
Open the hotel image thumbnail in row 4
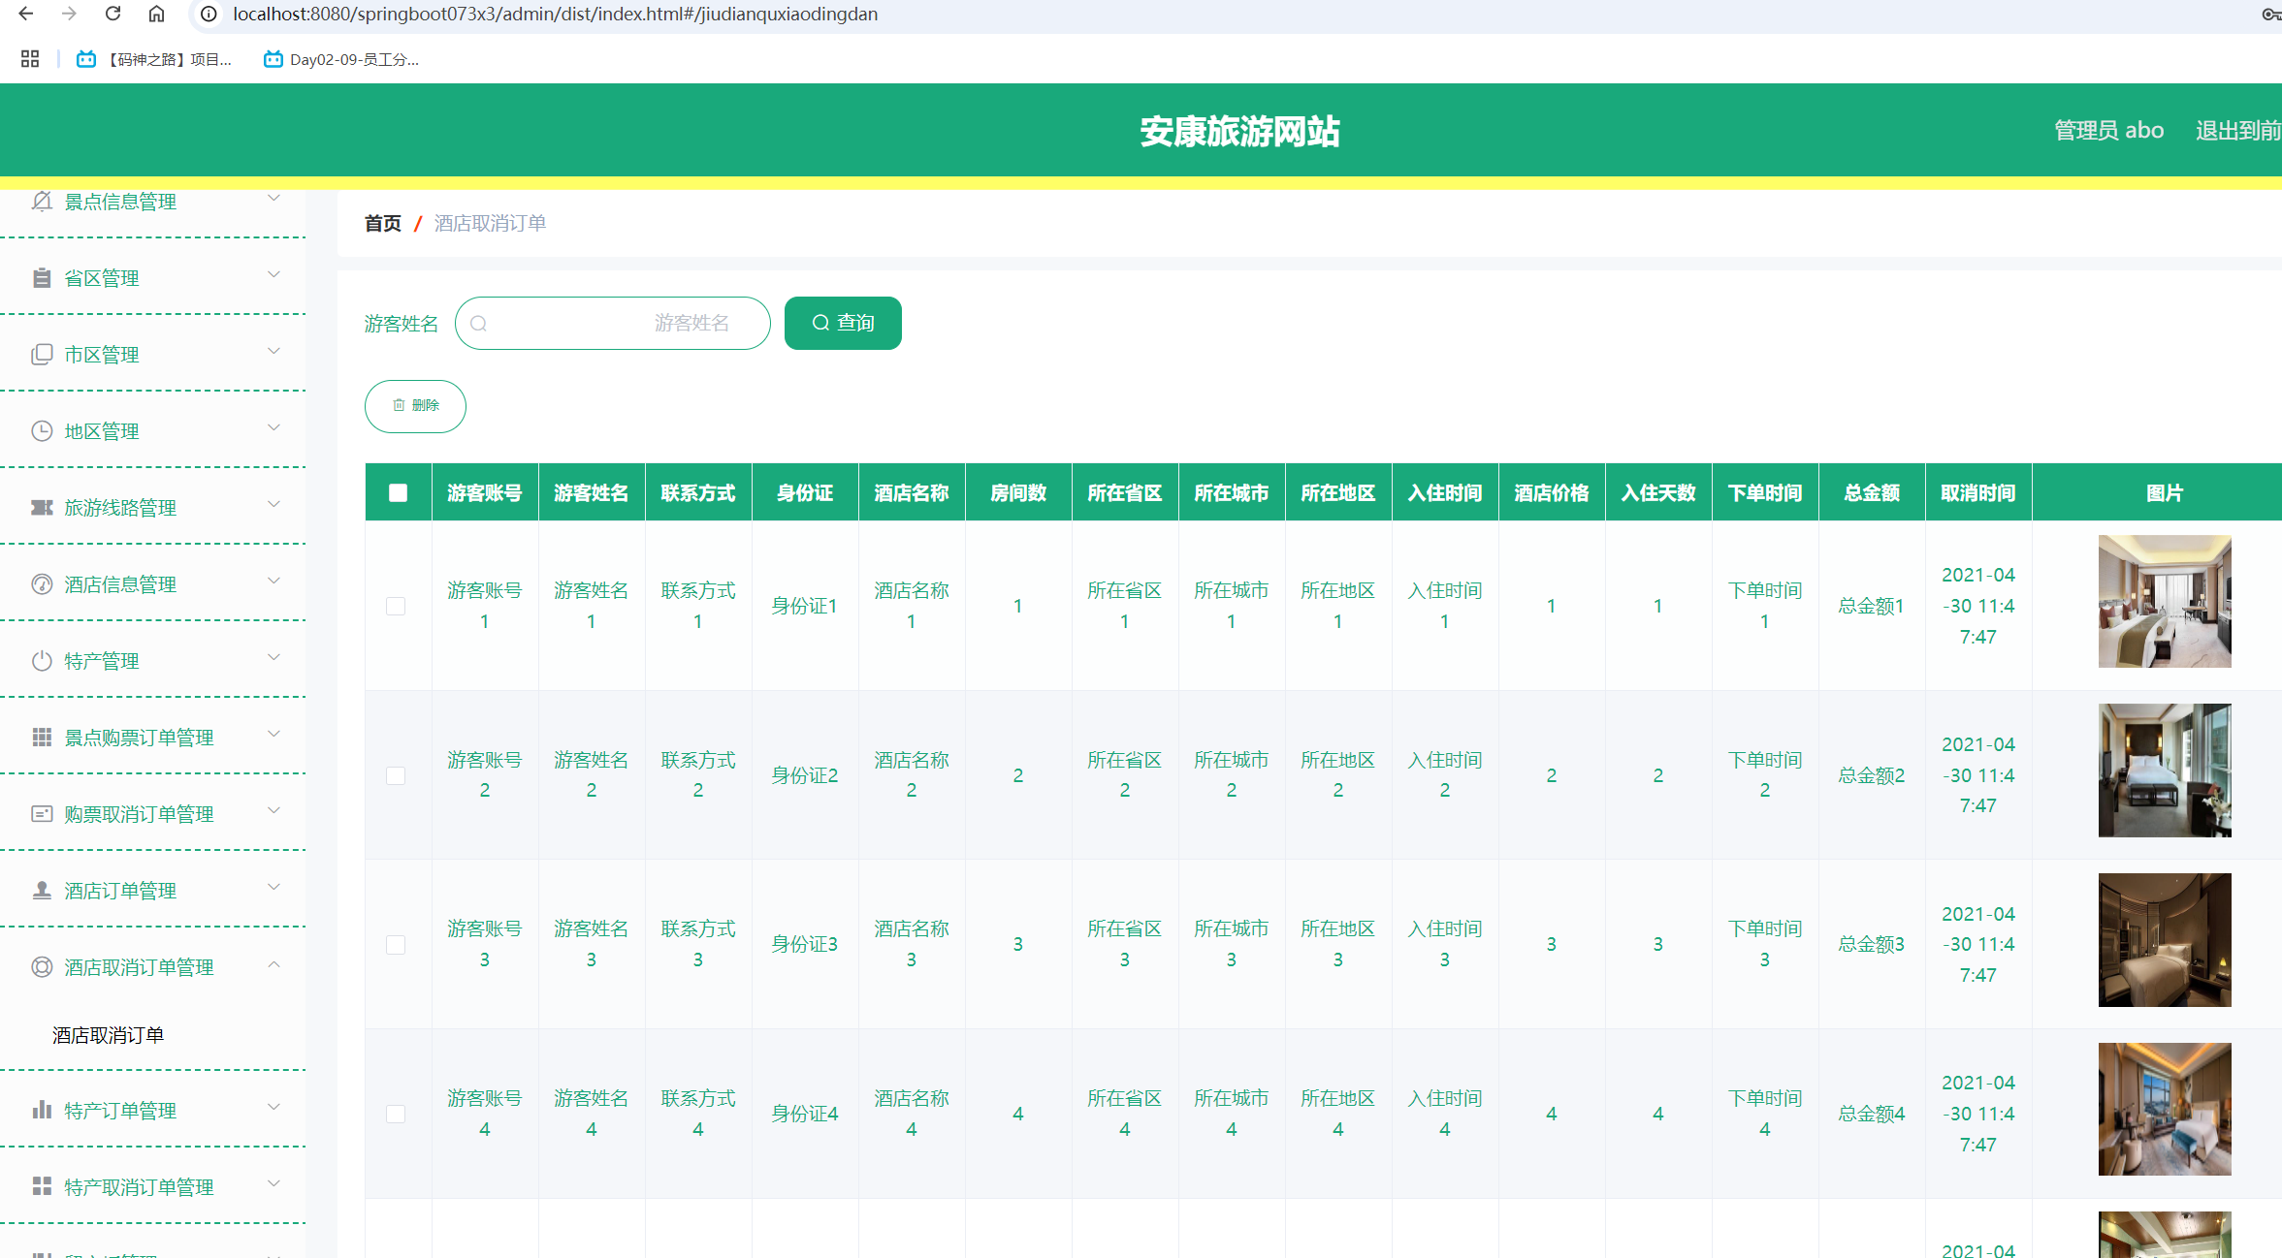pos(2165,1110)
